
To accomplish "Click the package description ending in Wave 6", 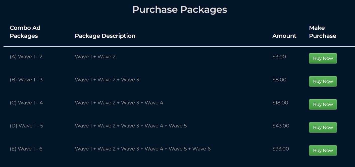I will (x=142, y=149).
